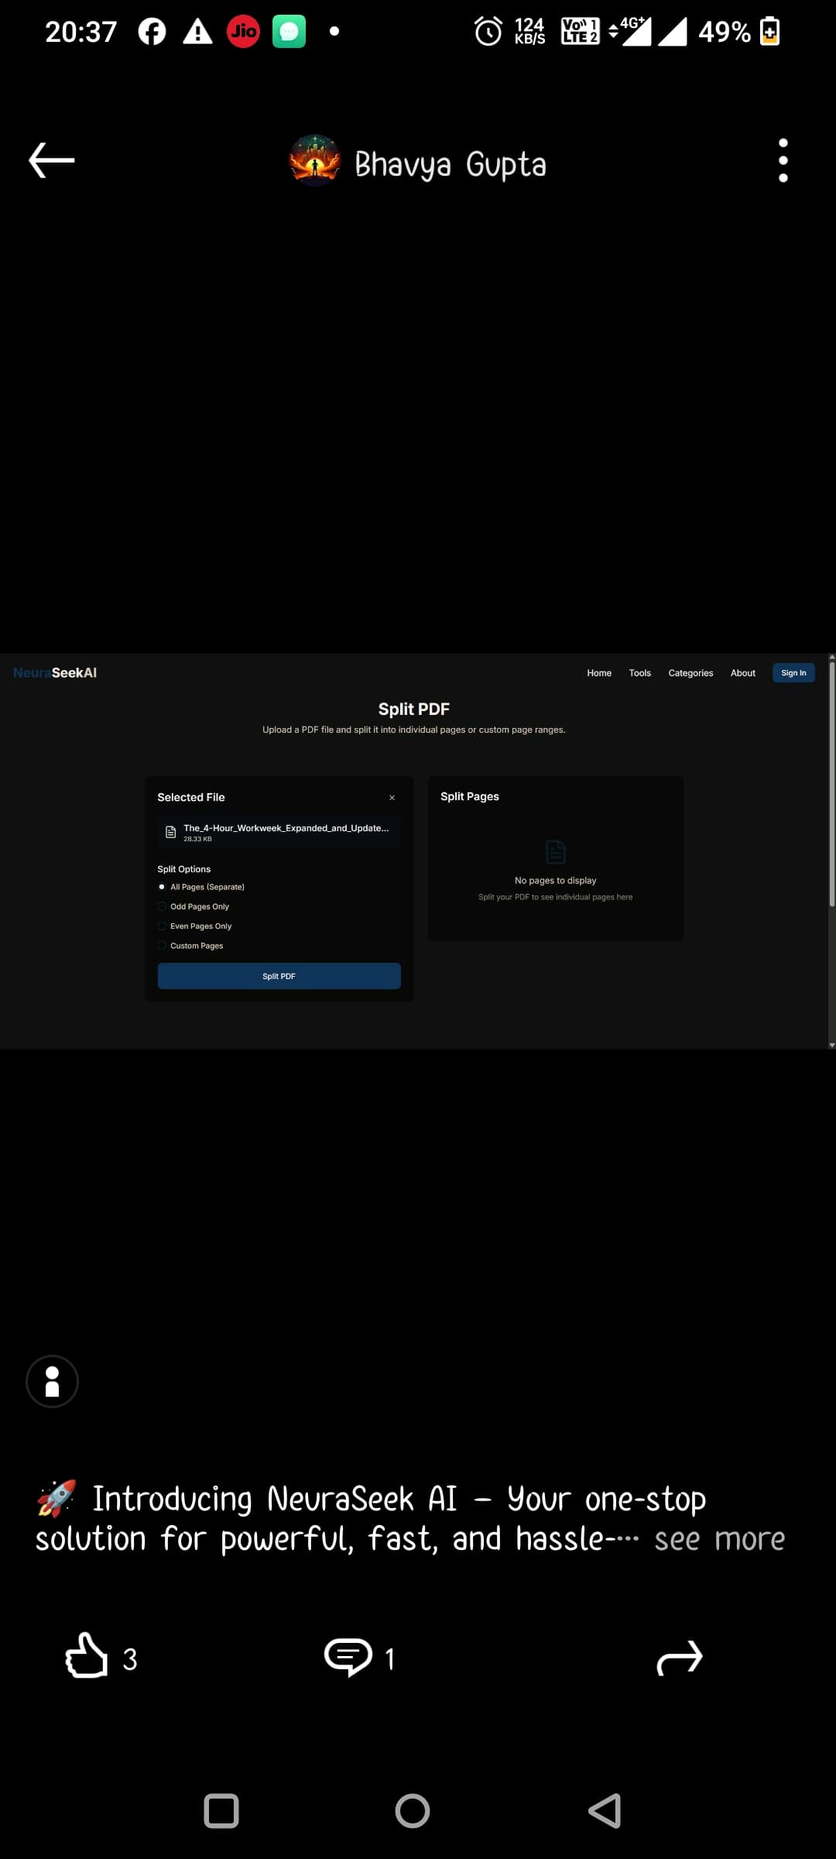Image resolution: width=836 pixels, height=1859 pixels.
Task: Click the selected file document icon
Action: [171, 832]
